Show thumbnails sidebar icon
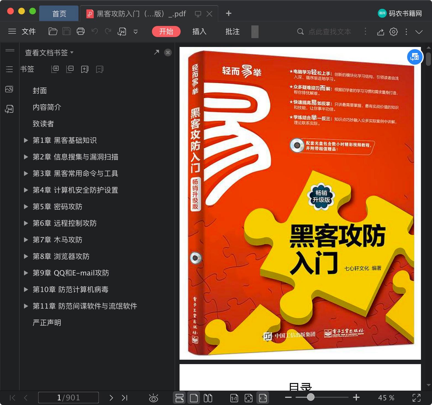Viewport: 432px width, 405px height. pyautogui.click(x=9, y=89)
